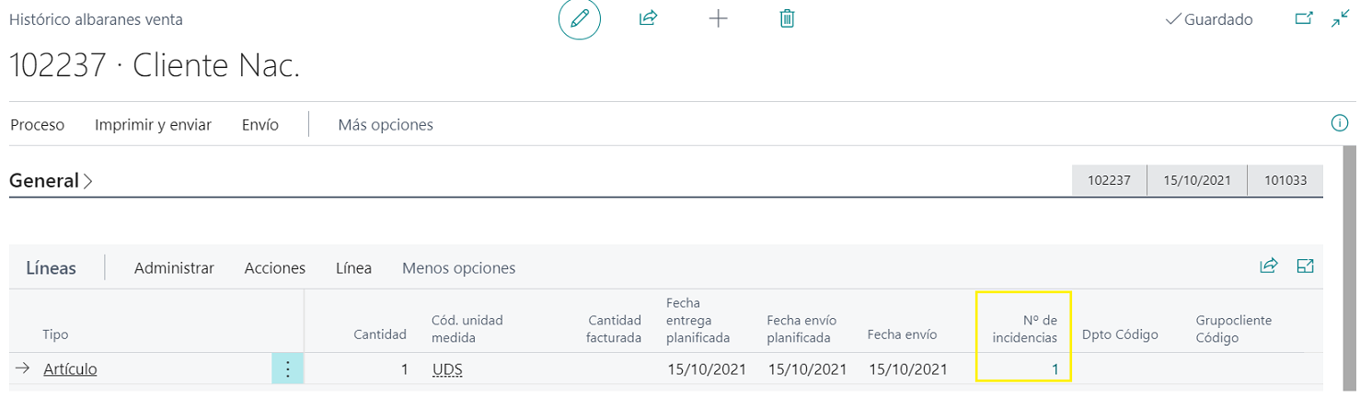Click the Artículo type link
The image size is (1360, 397).
(x=70, y=369)
